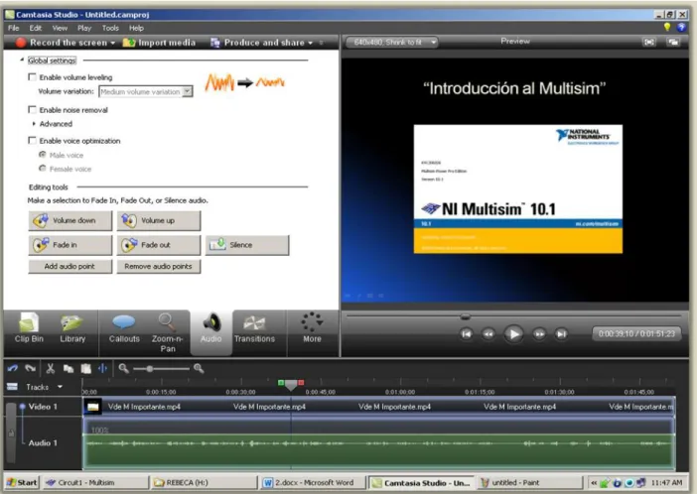
Task: Open the Zoom-n-Pan tool
Action: pos(167,332)
